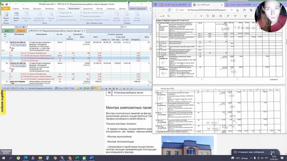The width and height of the screenshot is (287, 161).
Task: Click the PDF page view icon
Action: tap(221, 16)
